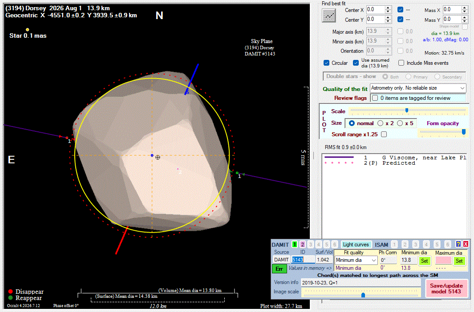Click 'a/b: 1.00, dMag: 0.00' text
Screen dimensions: 474x312
click(446, 39)
